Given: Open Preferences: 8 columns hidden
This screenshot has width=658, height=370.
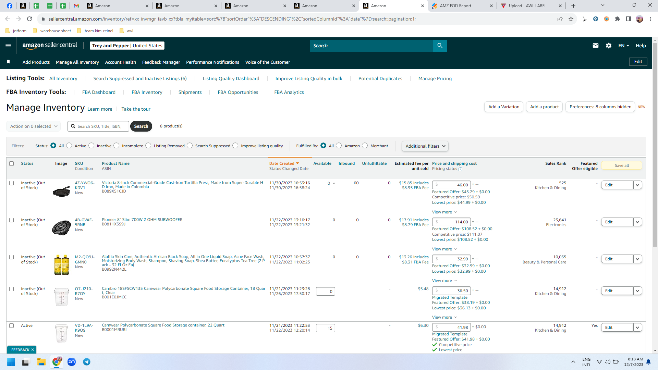Looking at the screenshot, I should point(600,107).
